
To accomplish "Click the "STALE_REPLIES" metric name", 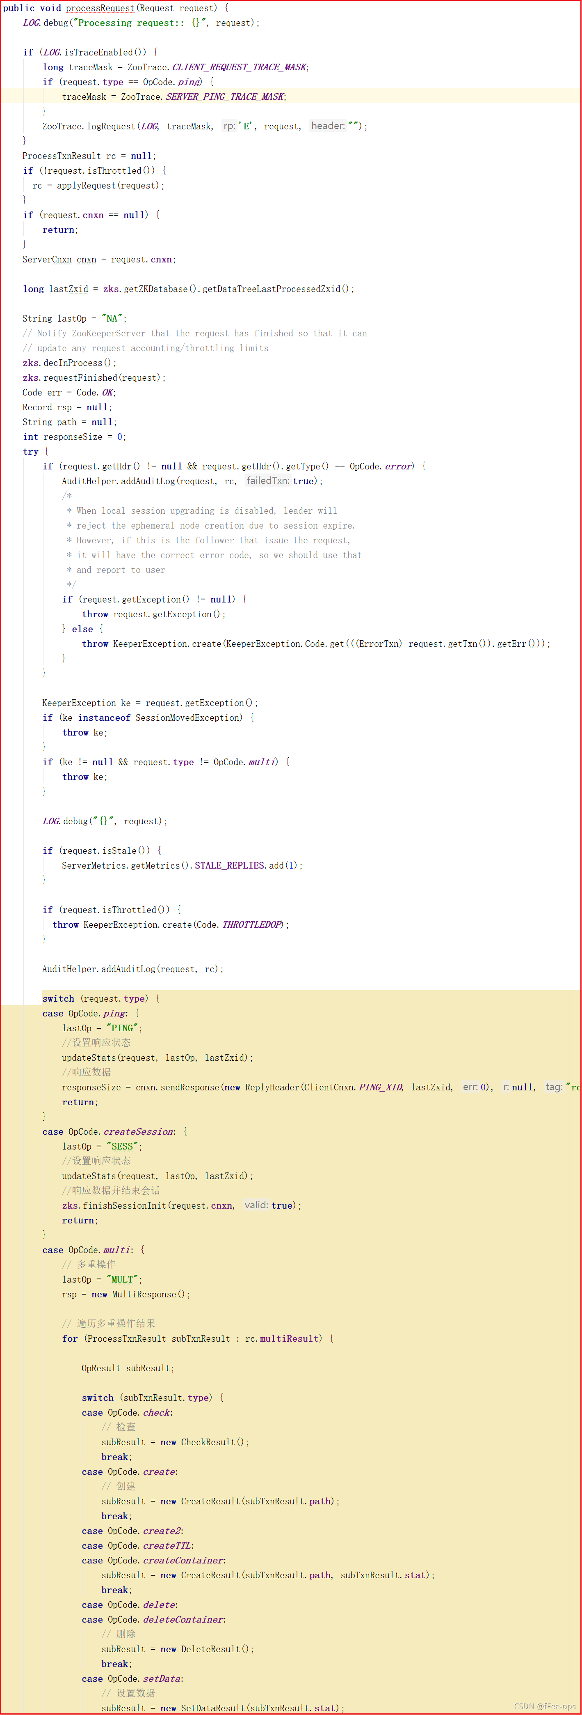I will pyautogui.click(x=230, y=865).
